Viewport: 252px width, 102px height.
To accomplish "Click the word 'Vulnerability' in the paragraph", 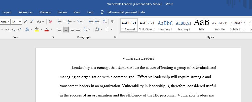I will 133,86.
